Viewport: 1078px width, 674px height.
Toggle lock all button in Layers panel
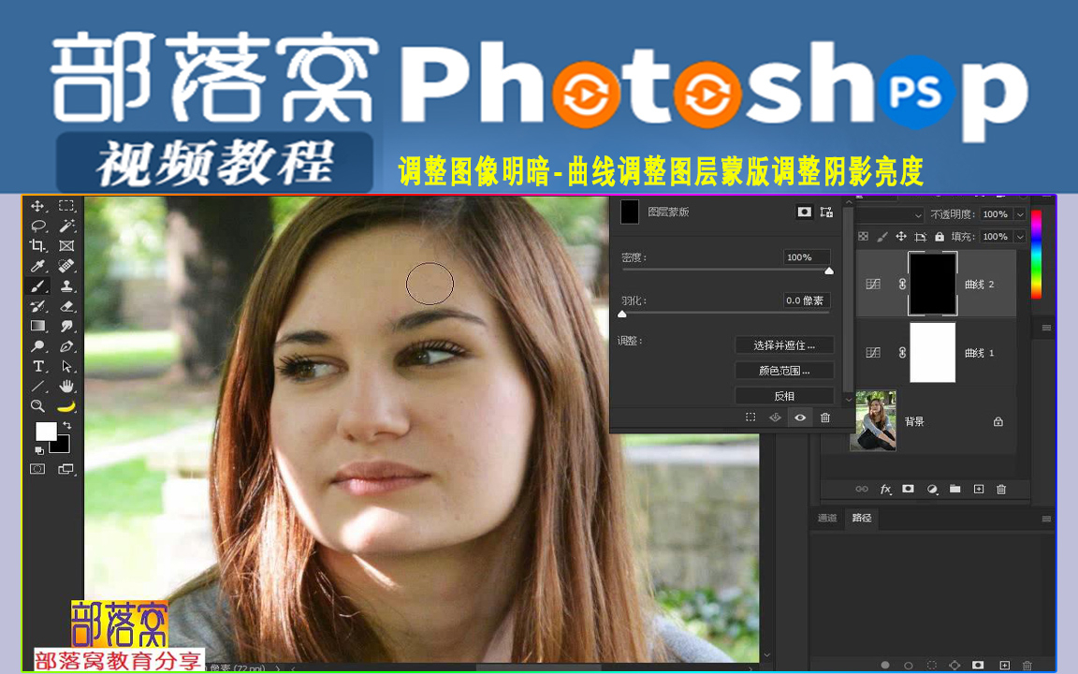click(x=939, y=237)
